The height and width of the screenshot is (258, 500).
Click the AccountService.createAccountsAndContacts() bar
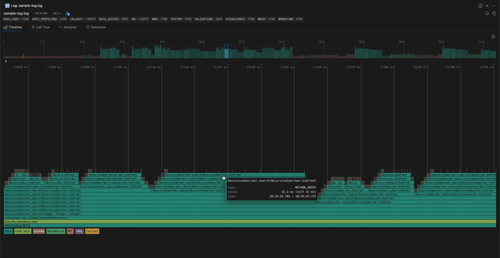[x=250, y=217]
